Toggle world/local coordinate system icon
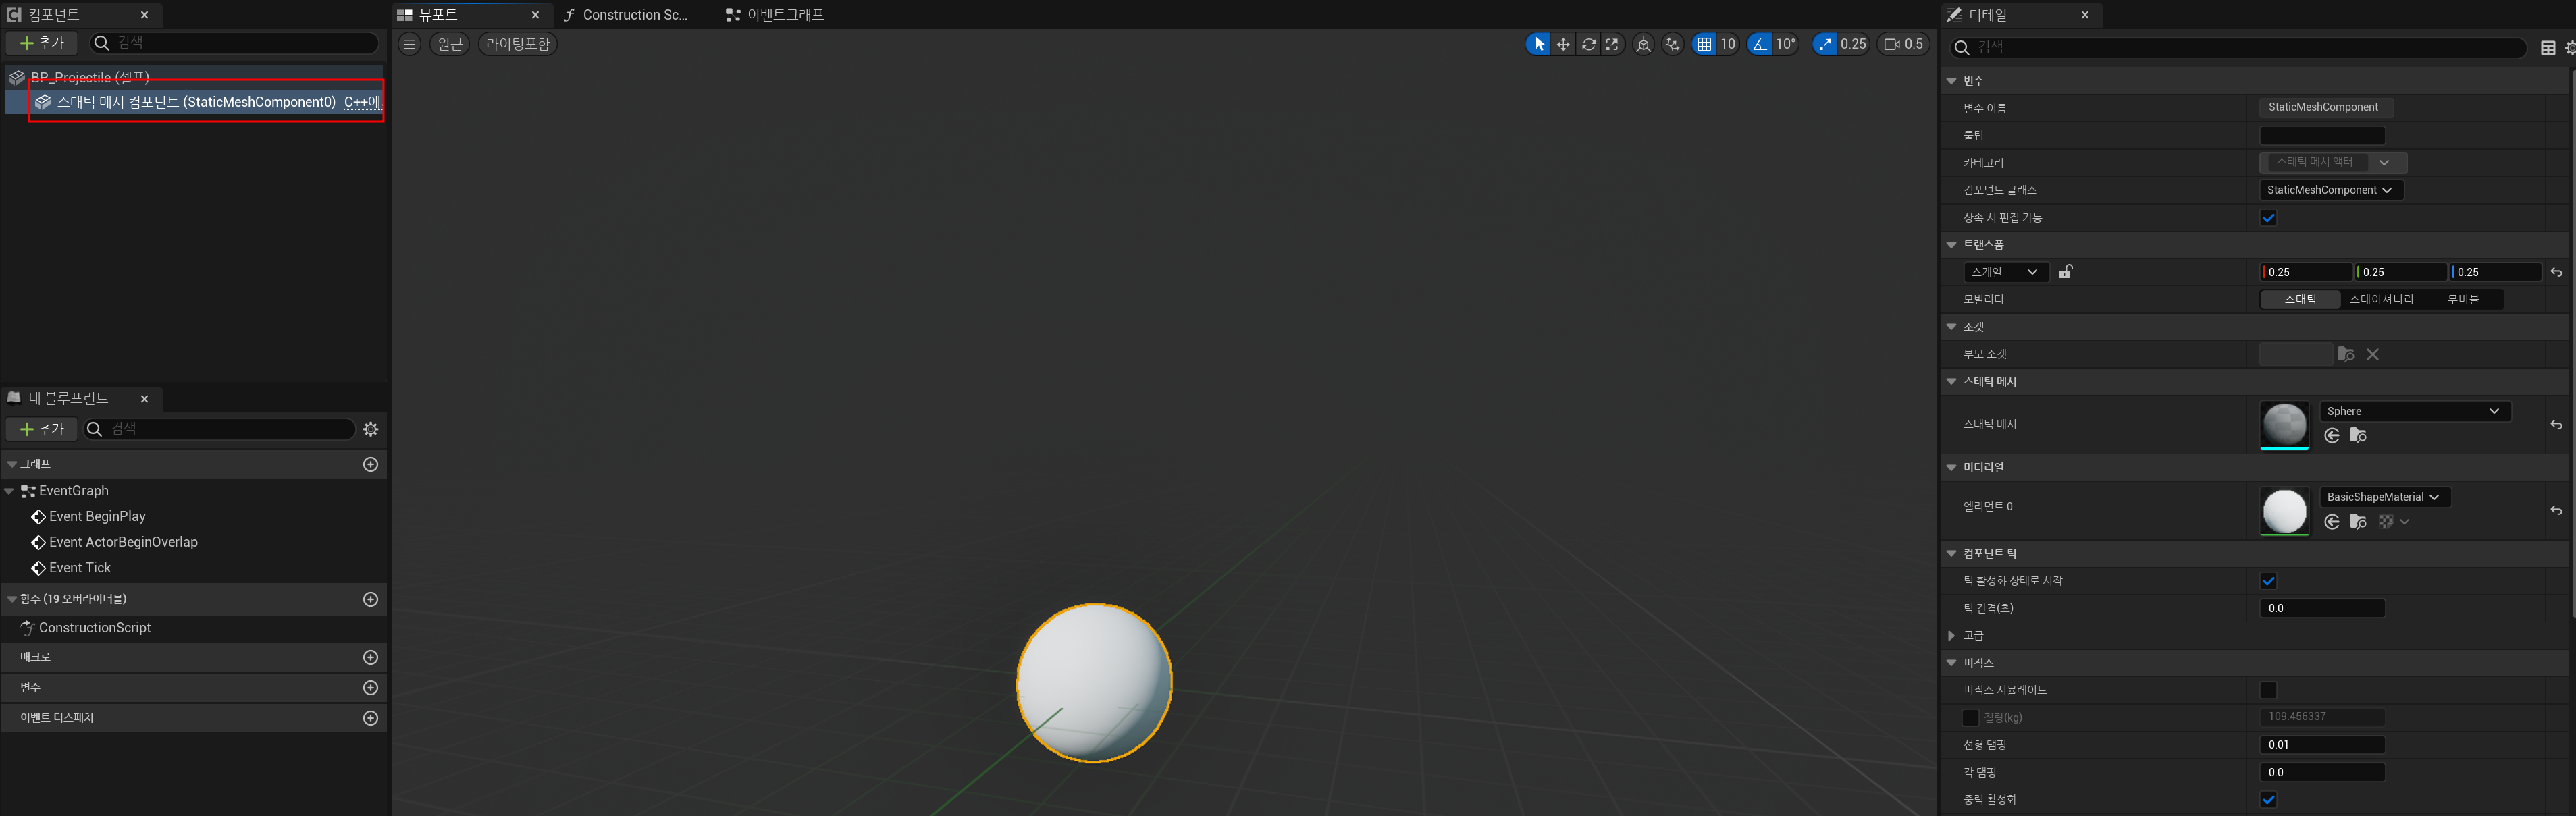 coord(1643,44)
